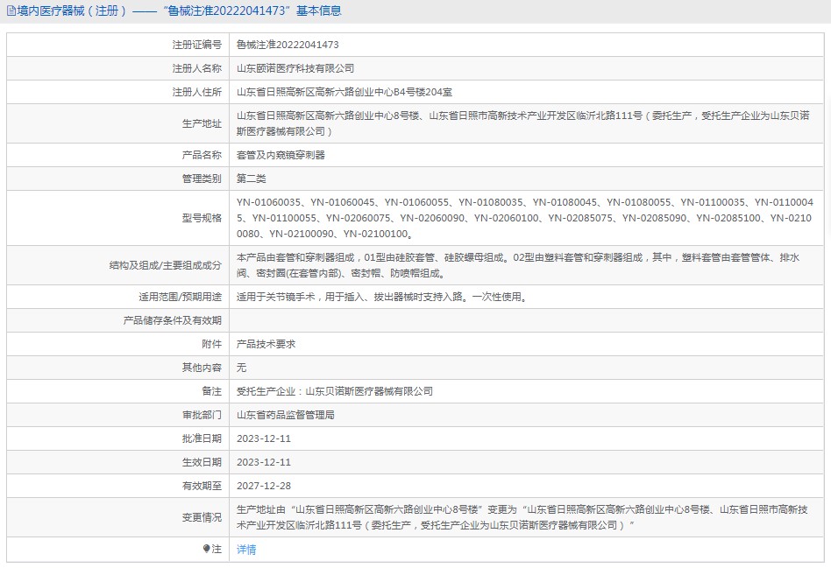Click the 型号规格 label
The width and height of the screenshot is (831, 568).
click(x=202, y=218)
